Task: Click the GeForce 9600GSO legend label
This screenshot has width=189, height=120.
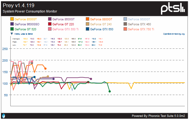Action: click(x=27, y=24)
